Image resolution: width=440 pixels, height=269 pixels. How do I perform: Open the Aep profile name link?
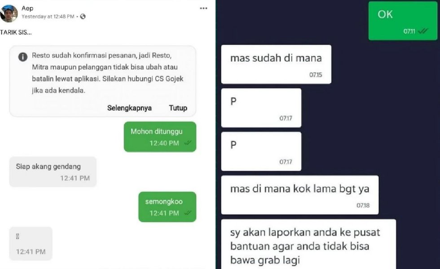click(x=27, y=8)
